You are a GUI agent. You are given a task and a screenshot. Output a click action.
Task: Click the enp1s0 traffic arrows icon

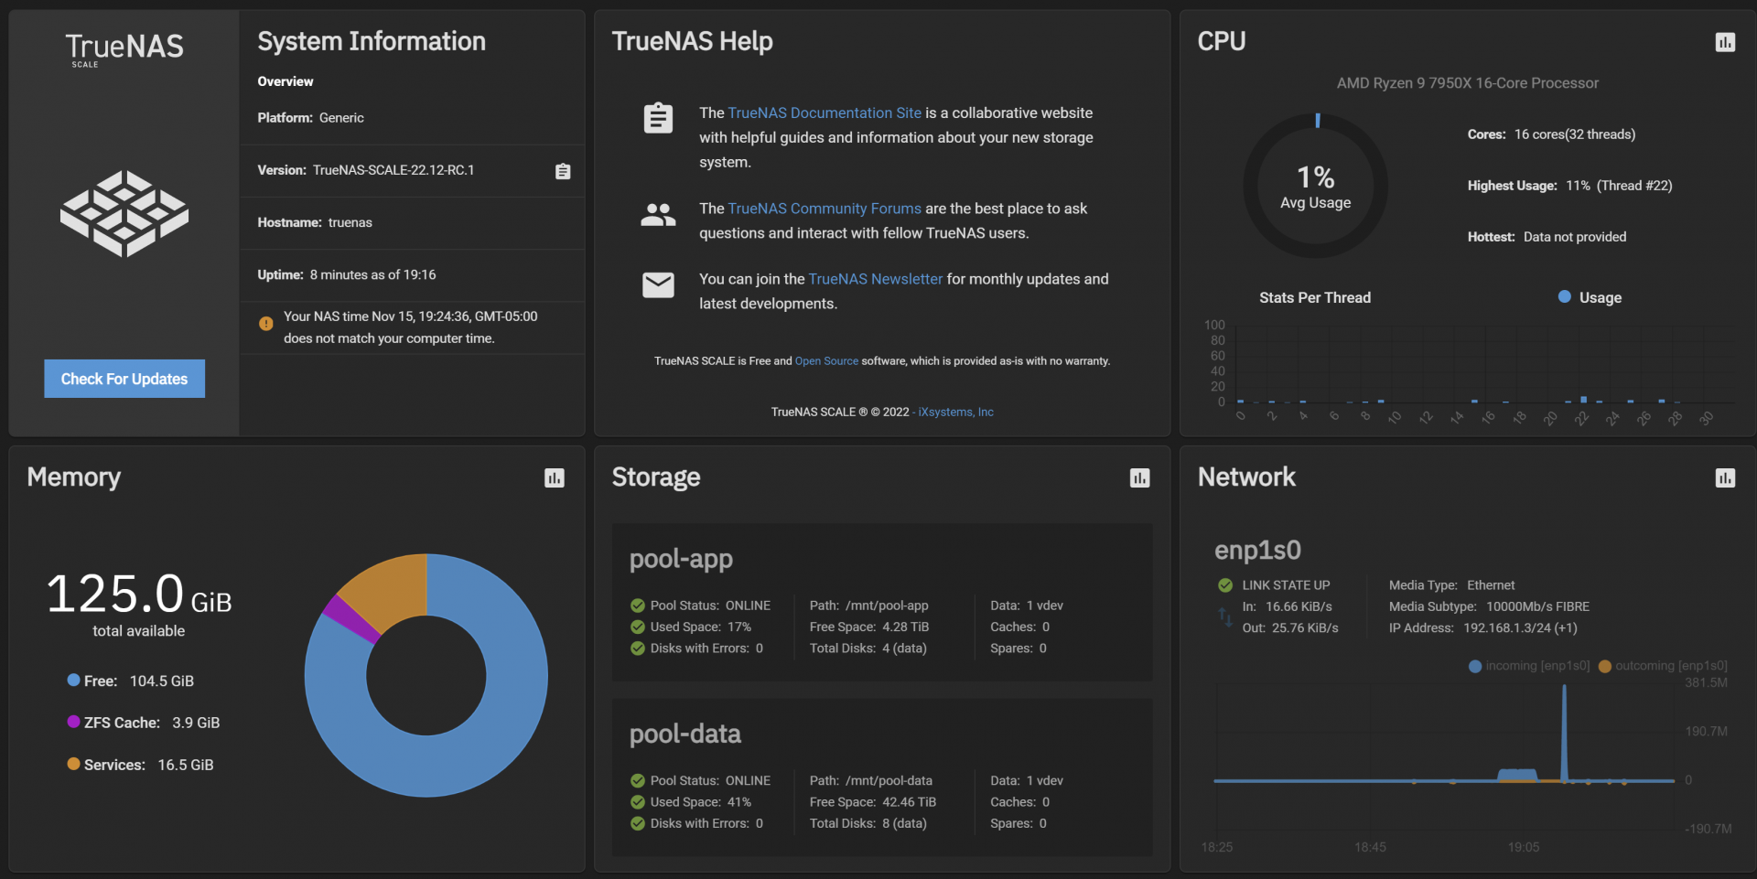[x=1225, y=617]
